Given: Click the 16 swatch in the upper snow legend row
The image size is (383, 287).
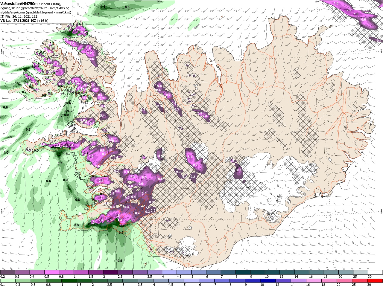Looking at the screenshot, I should (316, 273).
